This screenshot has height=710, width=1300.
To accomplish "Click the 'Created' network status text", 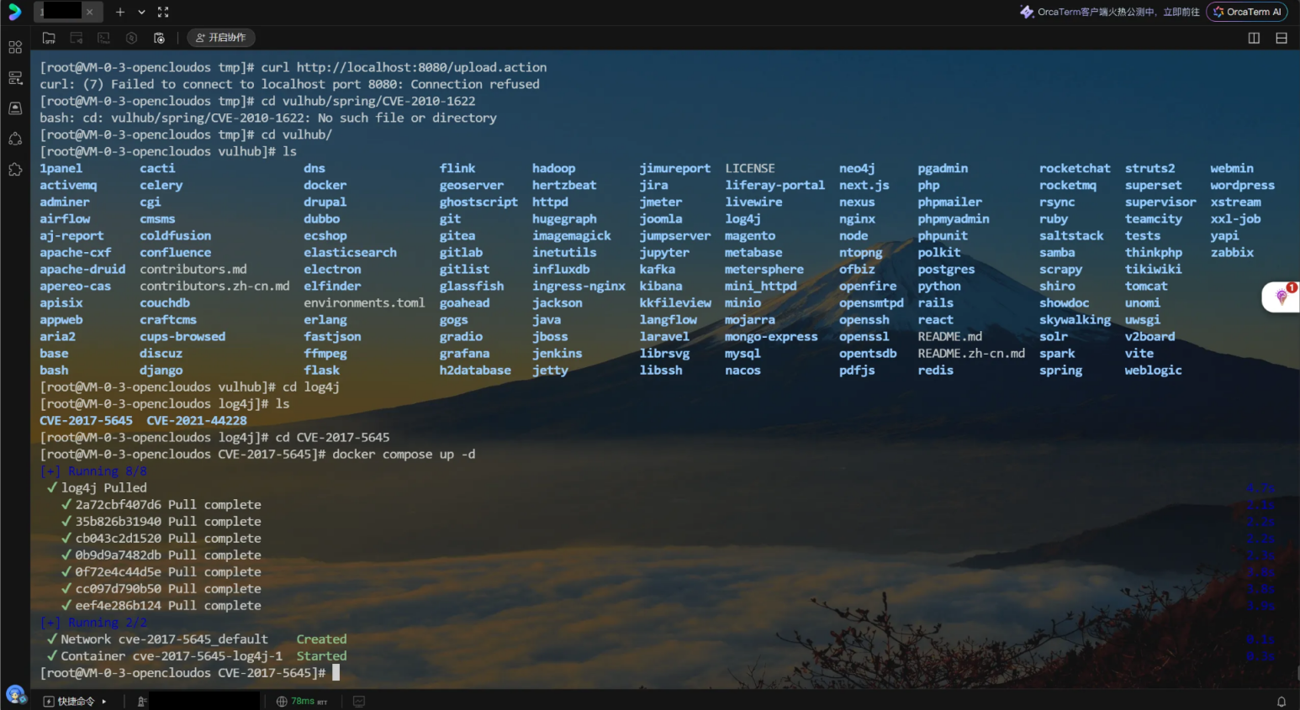I will pyautogui.click(x=321, y=639).
